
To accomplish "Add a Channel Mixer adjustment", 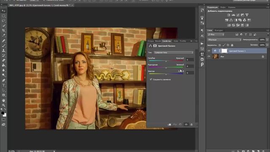I will [x=245, y=20].
